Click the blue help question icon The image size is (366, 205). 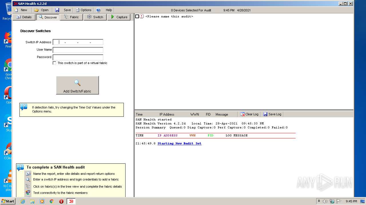[99, 10]
